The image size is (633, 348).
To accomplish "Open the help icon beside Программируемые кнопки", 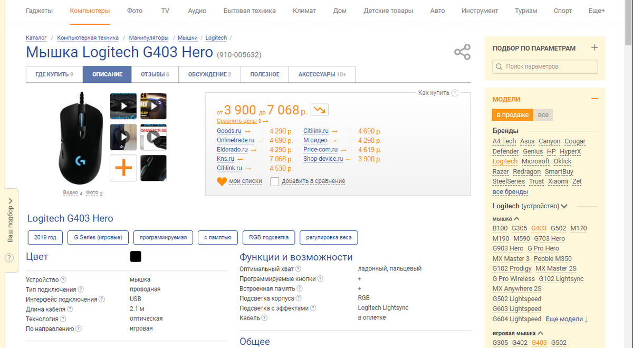I will (x=320, y=278).
